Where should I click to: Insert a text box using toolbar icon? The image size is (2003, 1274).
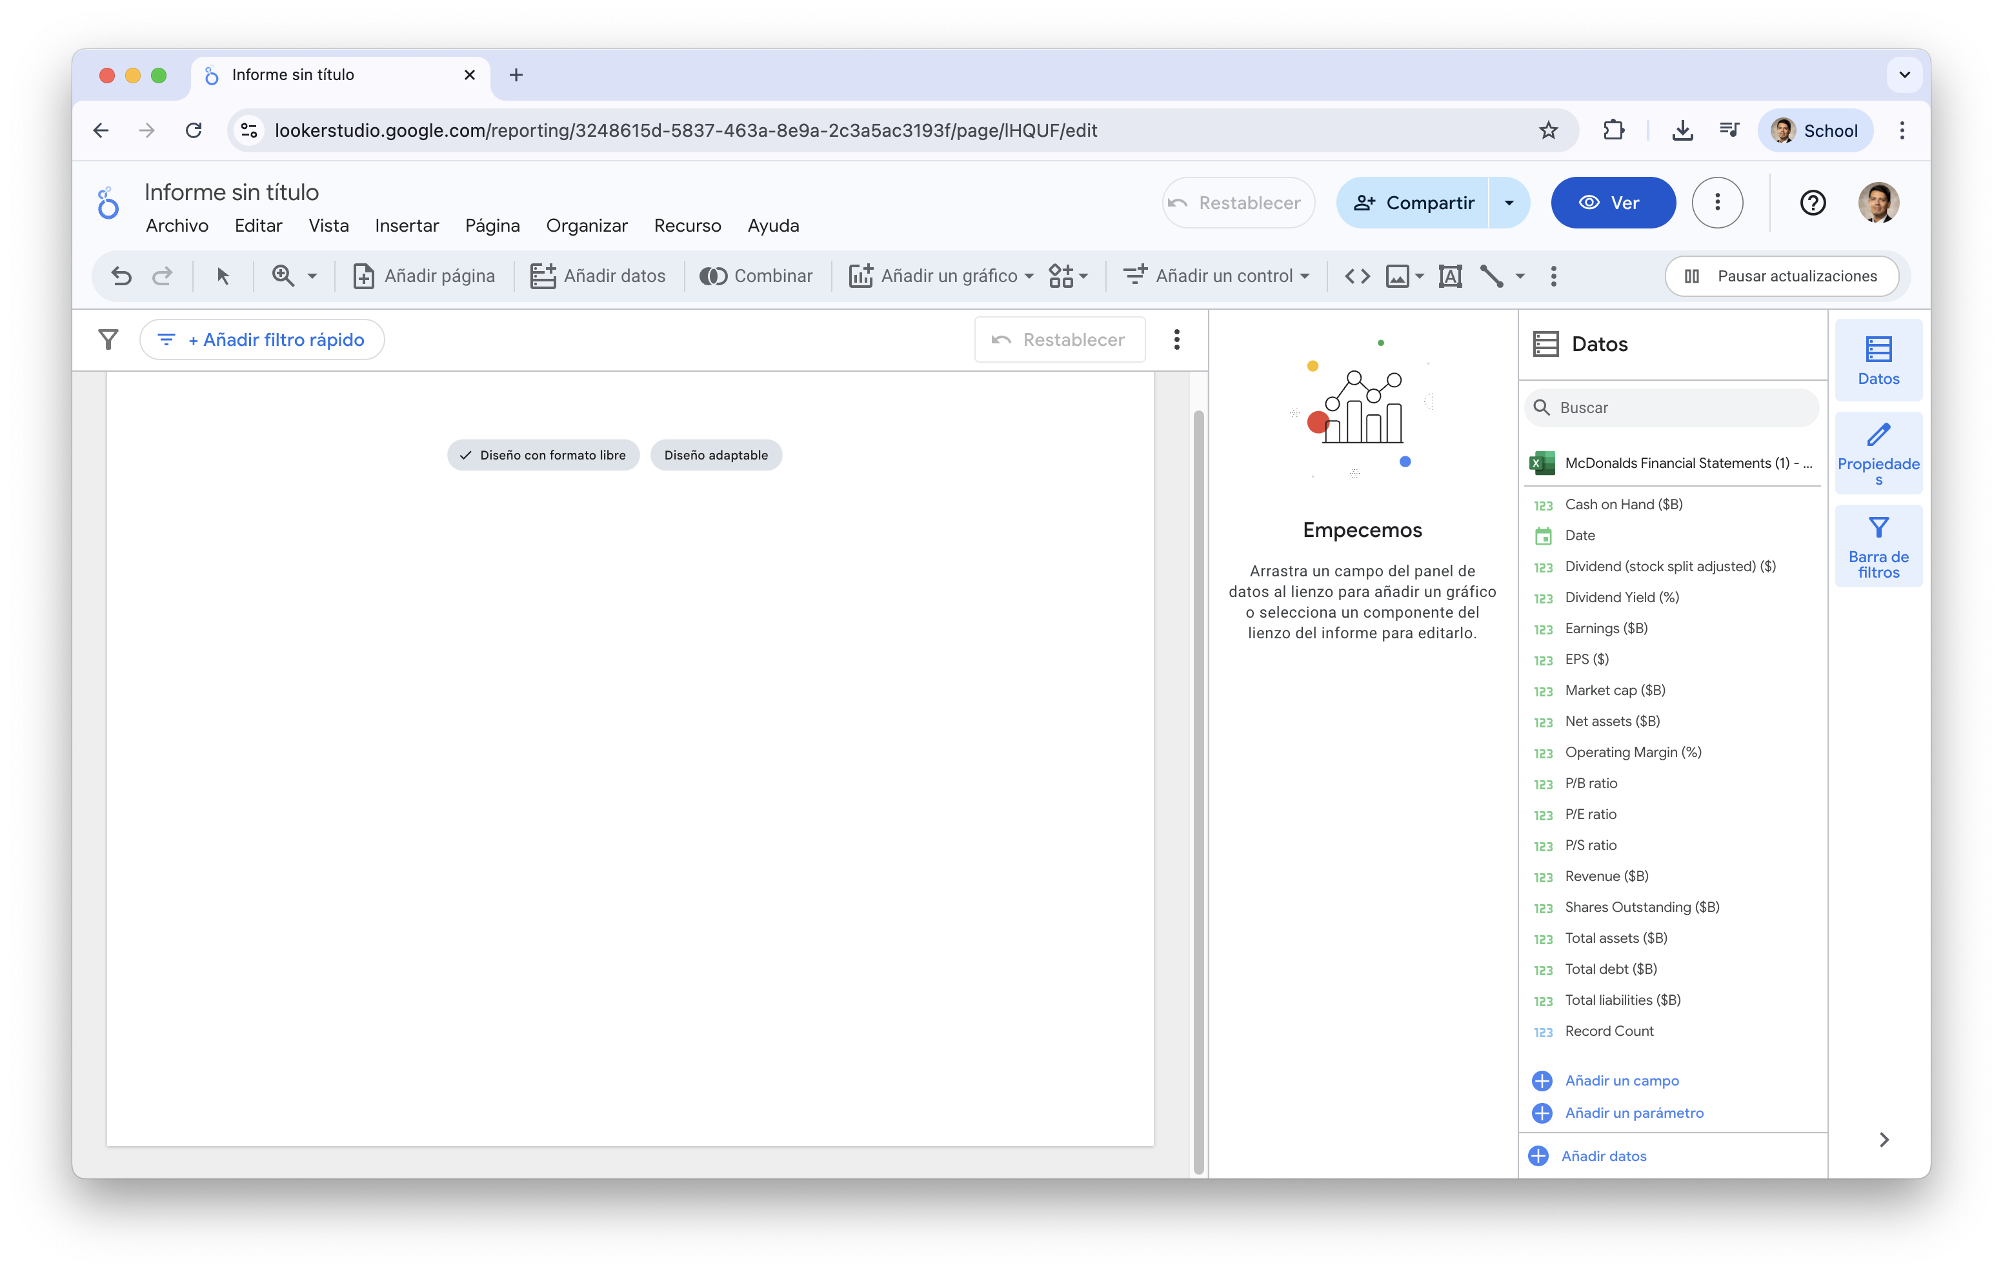click(1450, 276)
